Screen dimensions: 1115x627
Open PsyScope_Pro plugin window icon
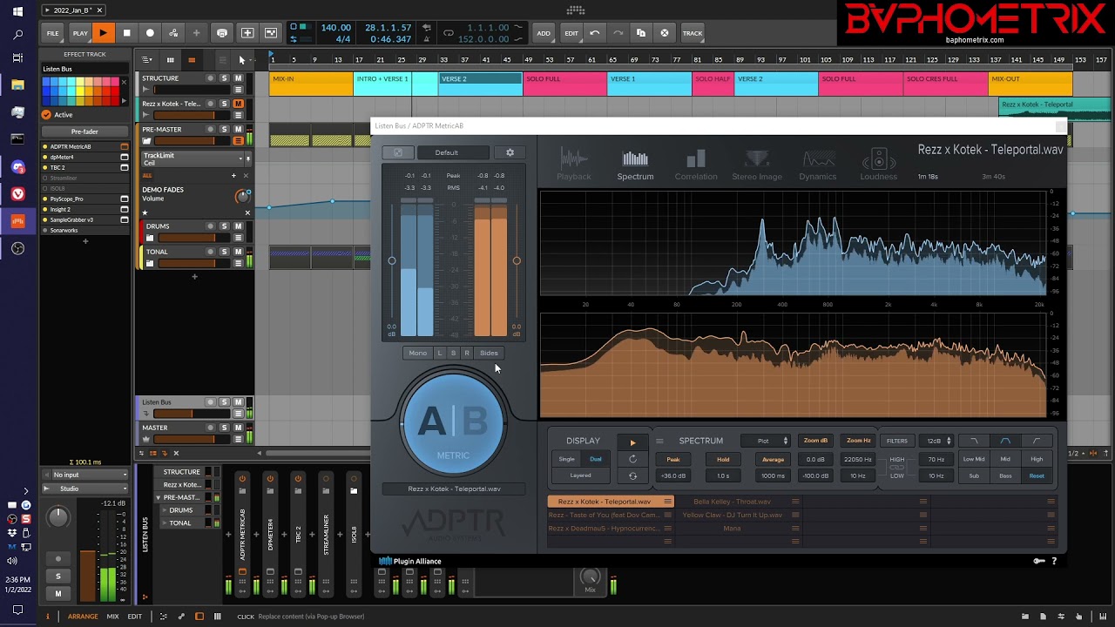tap(125, 199)
